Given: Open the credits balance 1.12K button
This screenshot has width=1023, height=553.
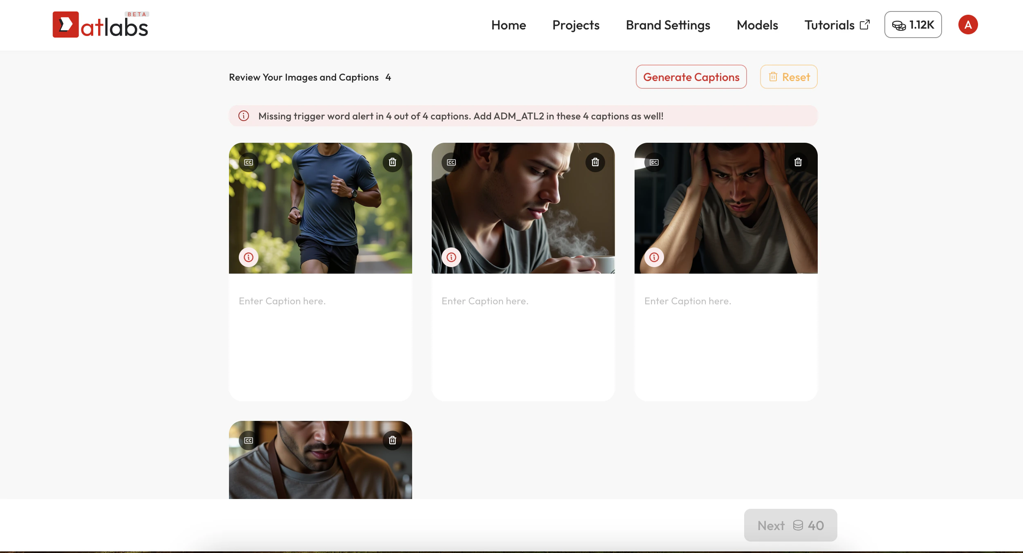Looking at the screenshot, I should [x=913, y=25].
